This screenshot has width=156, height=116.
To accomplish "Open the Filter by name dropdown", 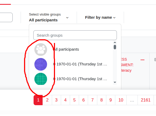I will [100, 17].
